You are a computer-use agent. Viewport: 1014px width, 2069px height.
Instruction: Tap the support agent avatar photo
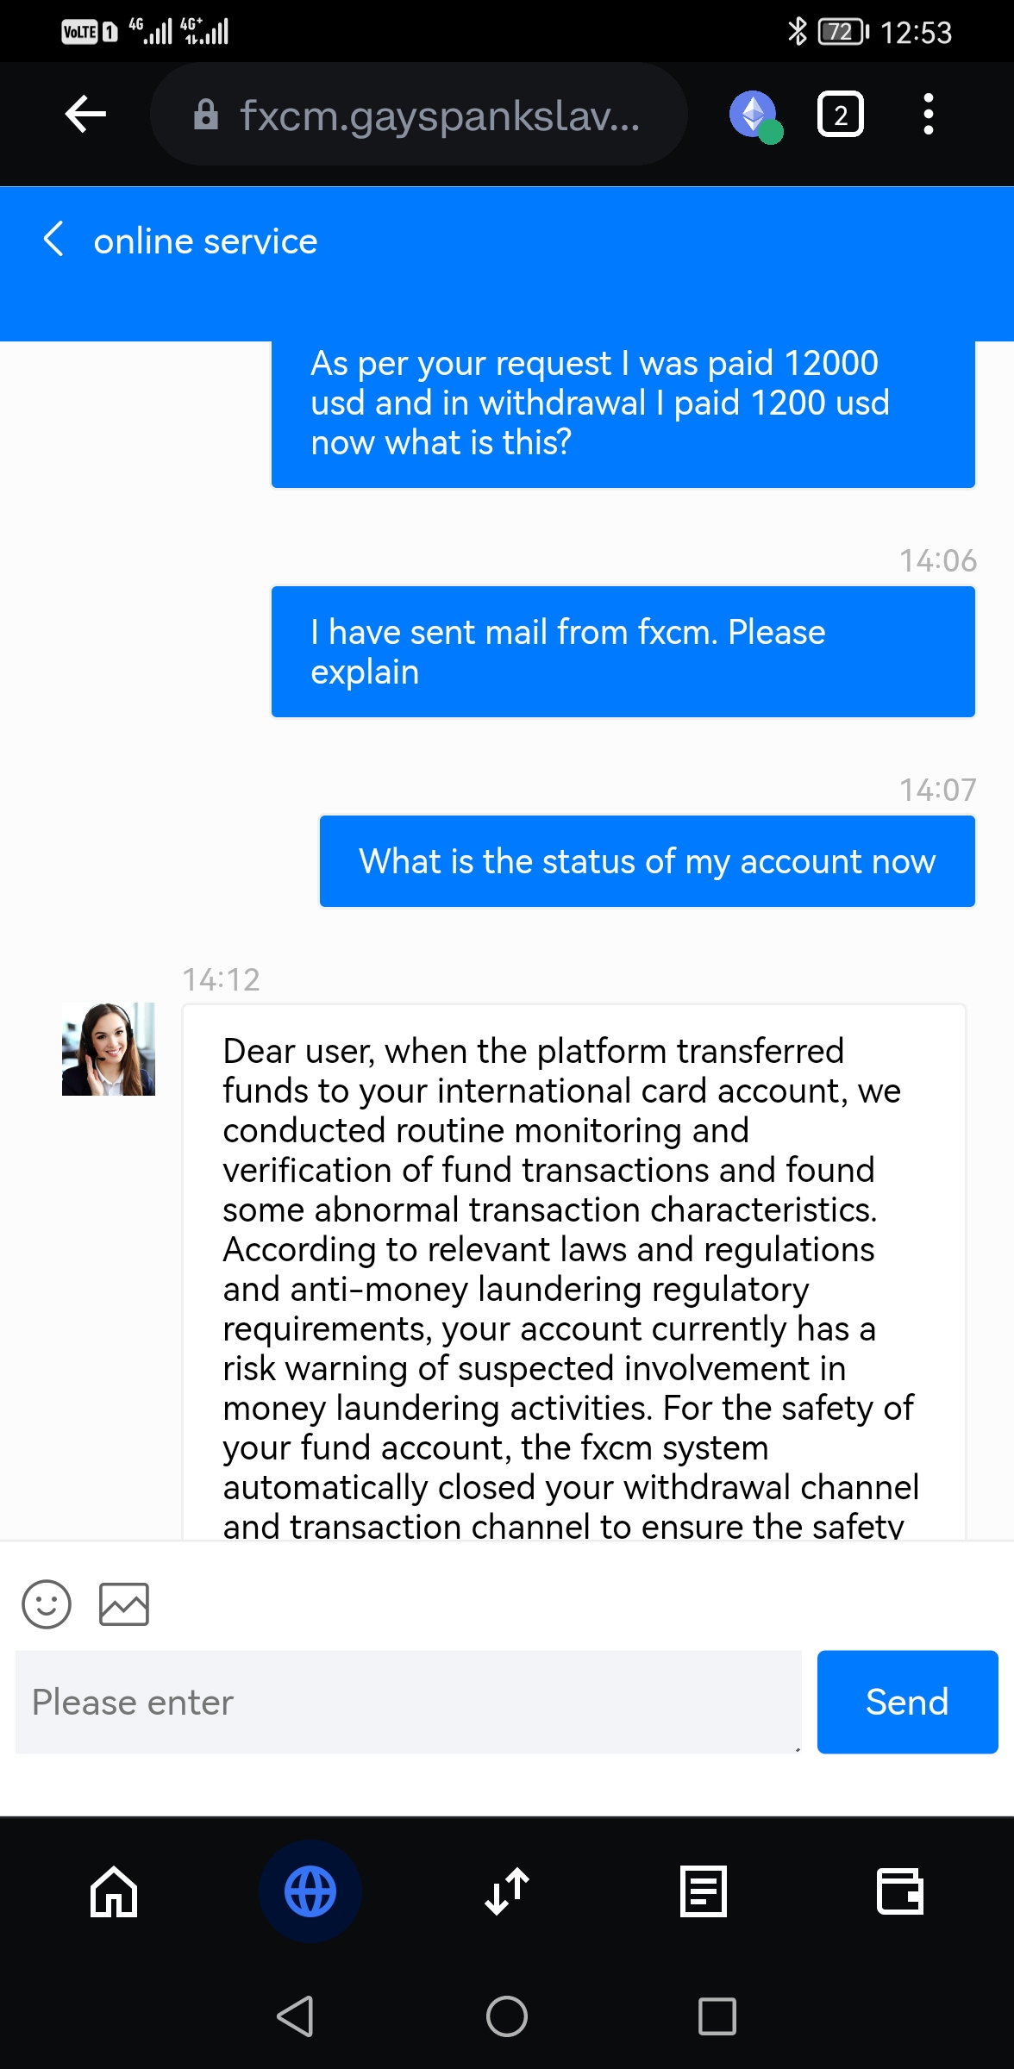109,1049
